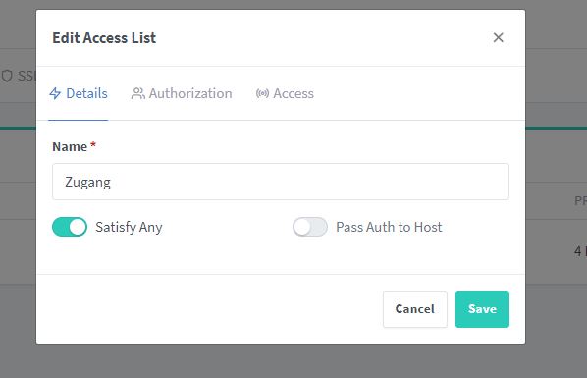587x378 pixels.
Task: Enable the Pass Auth to Host toggle
Action: [x=310, y=227]
